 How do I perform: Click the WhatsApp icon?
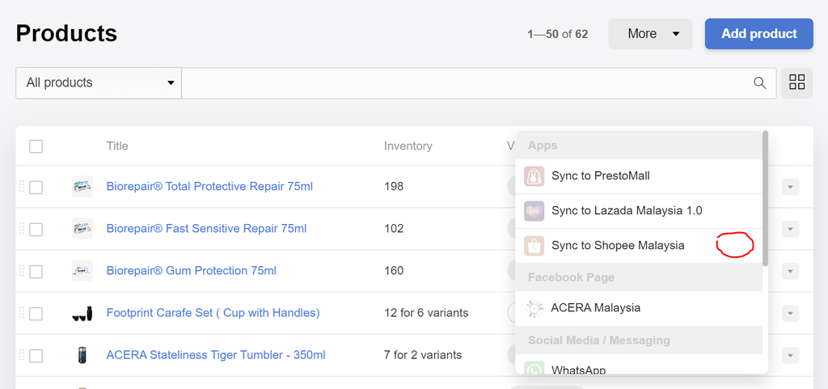[x=534, y=370]
